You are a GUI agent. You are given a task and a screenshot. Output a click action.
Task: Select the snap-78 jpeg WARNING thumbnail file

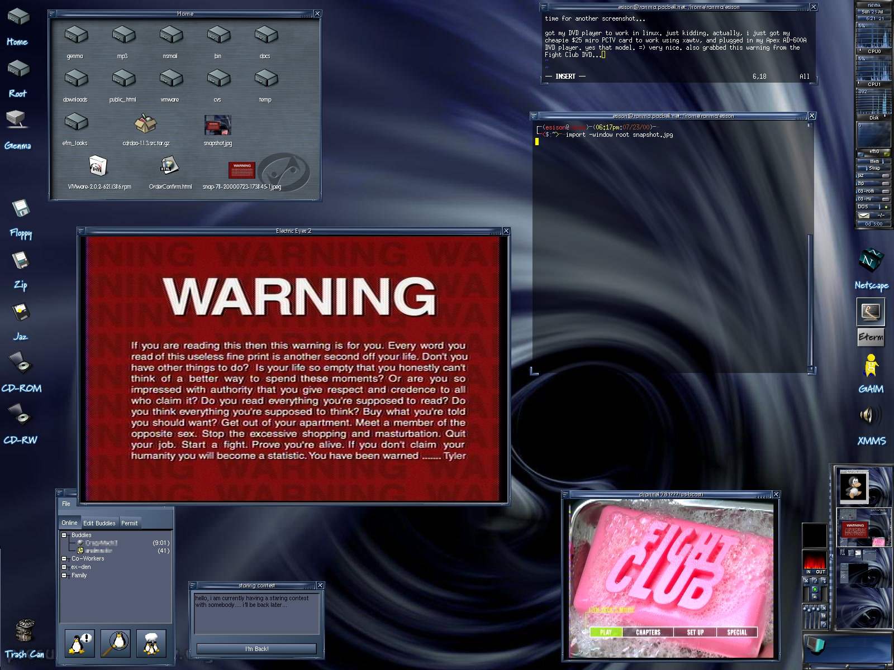click(242, 170)
